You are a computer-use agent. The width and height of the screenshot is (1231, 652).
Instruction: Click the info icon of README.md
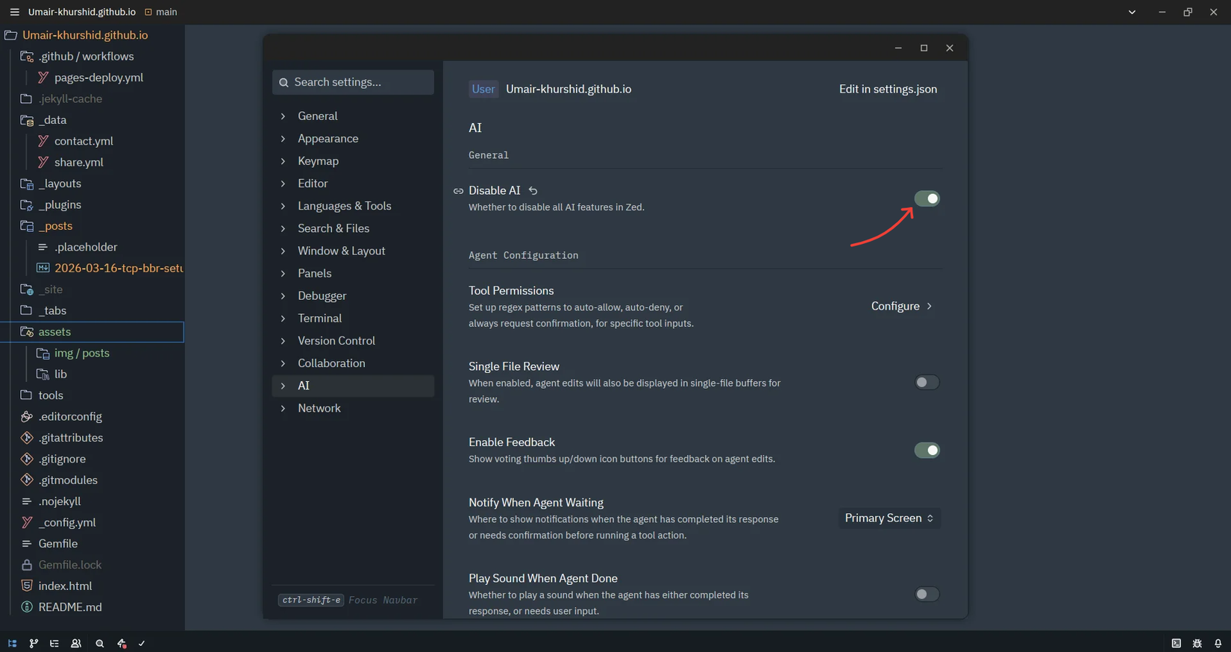[27, 607]
